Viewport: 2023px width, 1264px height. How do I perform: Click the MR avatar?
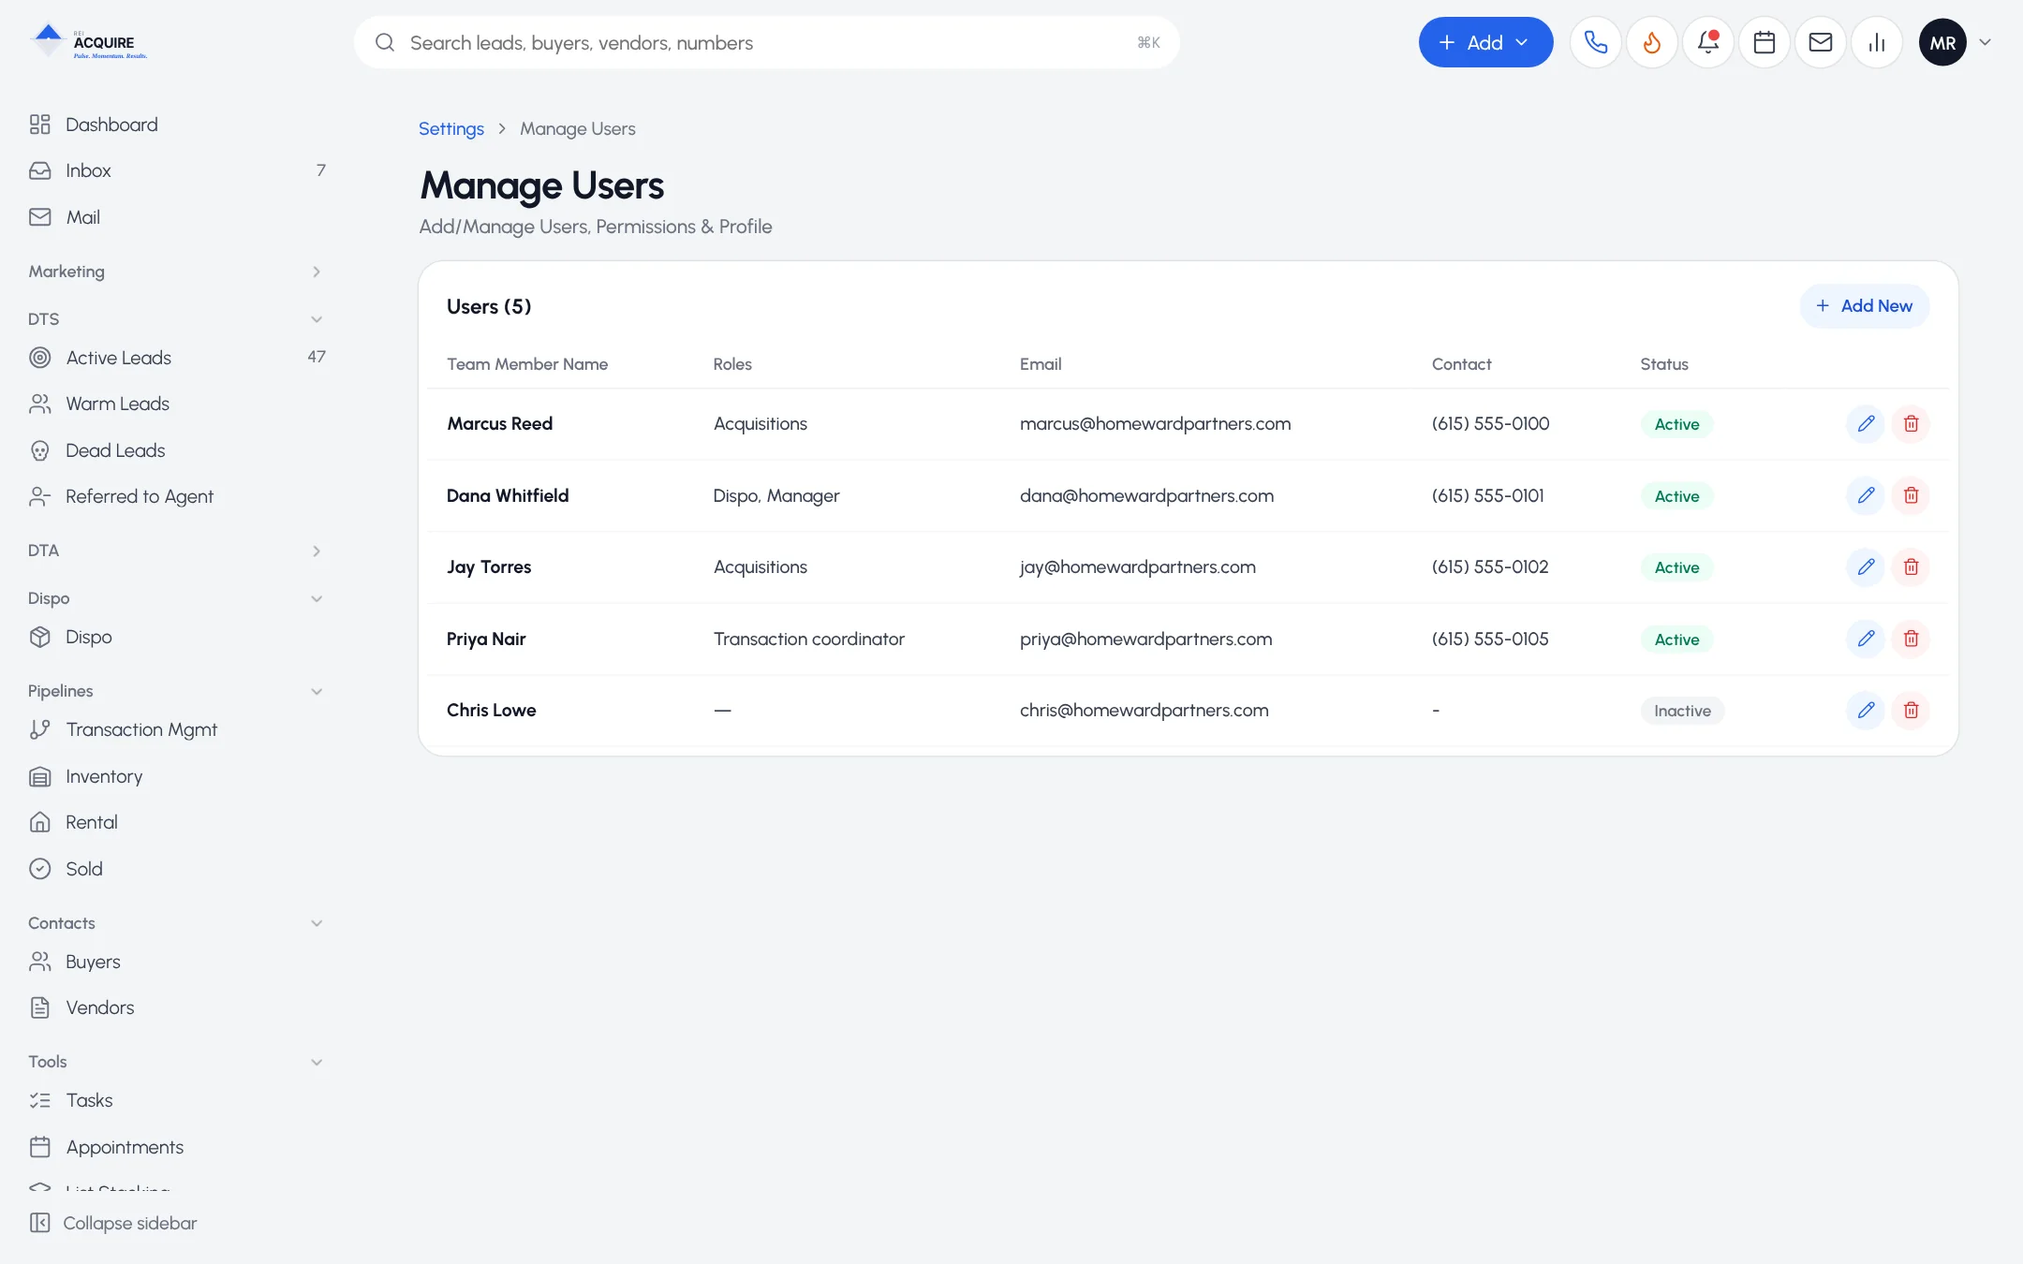point(1942,42)
